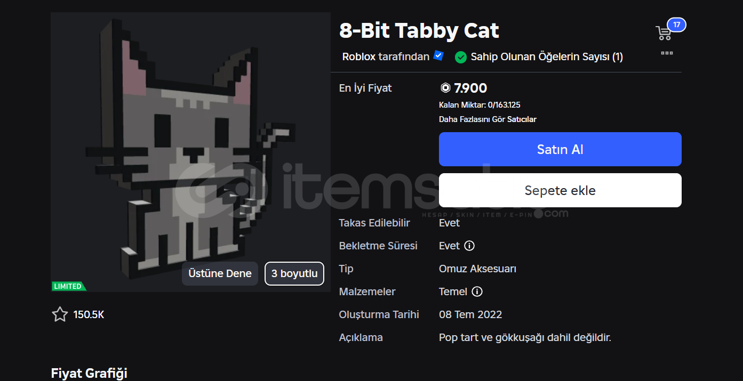
Task: Click the green LIMITED label badge
Action: click(x=69, y=286)
